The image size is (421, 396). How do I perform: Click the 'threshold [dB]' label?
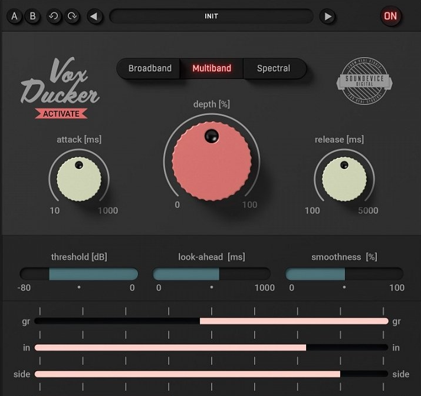pos(79,257)
